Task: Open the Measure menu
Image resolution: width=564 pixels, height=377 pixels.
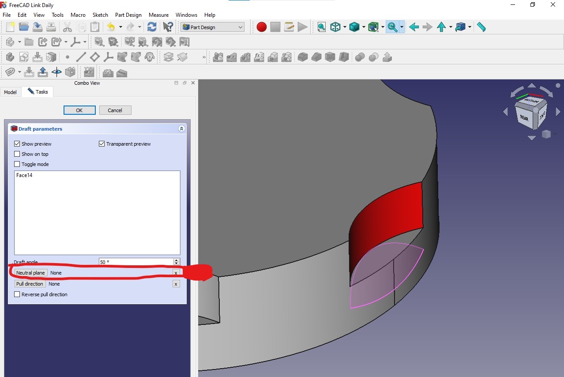Action: pos(159,15)
